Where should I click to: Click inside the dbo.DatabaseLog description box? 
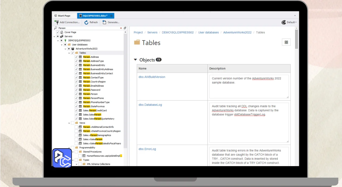click(x=249, y=123)
